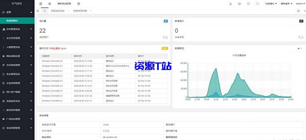This screenshot has height=140, width=306.
Task: Switch to the 所有会员列表 tab
Action: click(80, 11)
